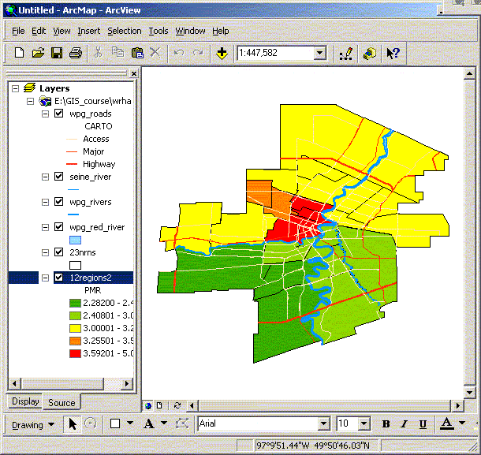The image size is (481, 455).
Task: Apply bold text formatting
Action: [x=386, y=423]
